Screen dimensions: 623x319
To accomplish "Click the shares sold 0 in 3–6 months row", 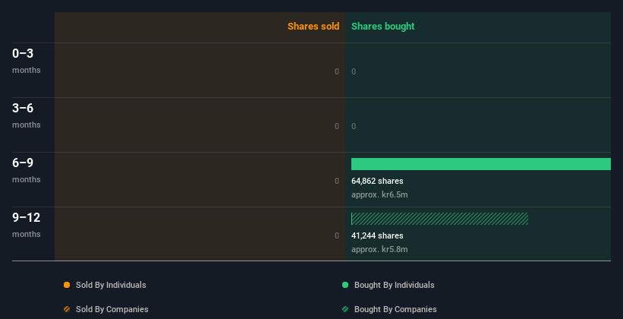I will [x=337, y=126].
